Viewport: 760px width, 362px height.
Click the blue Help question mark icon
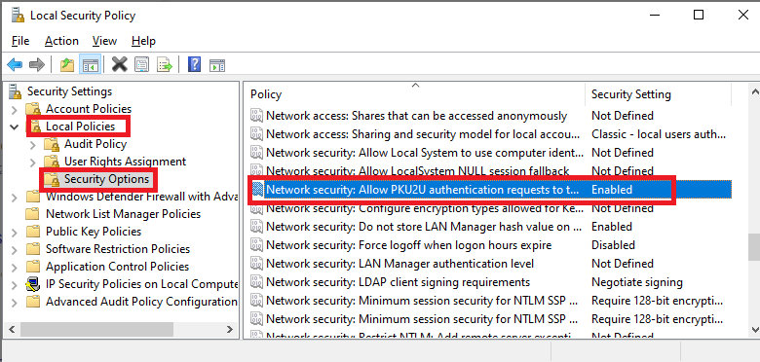(194, 64)
